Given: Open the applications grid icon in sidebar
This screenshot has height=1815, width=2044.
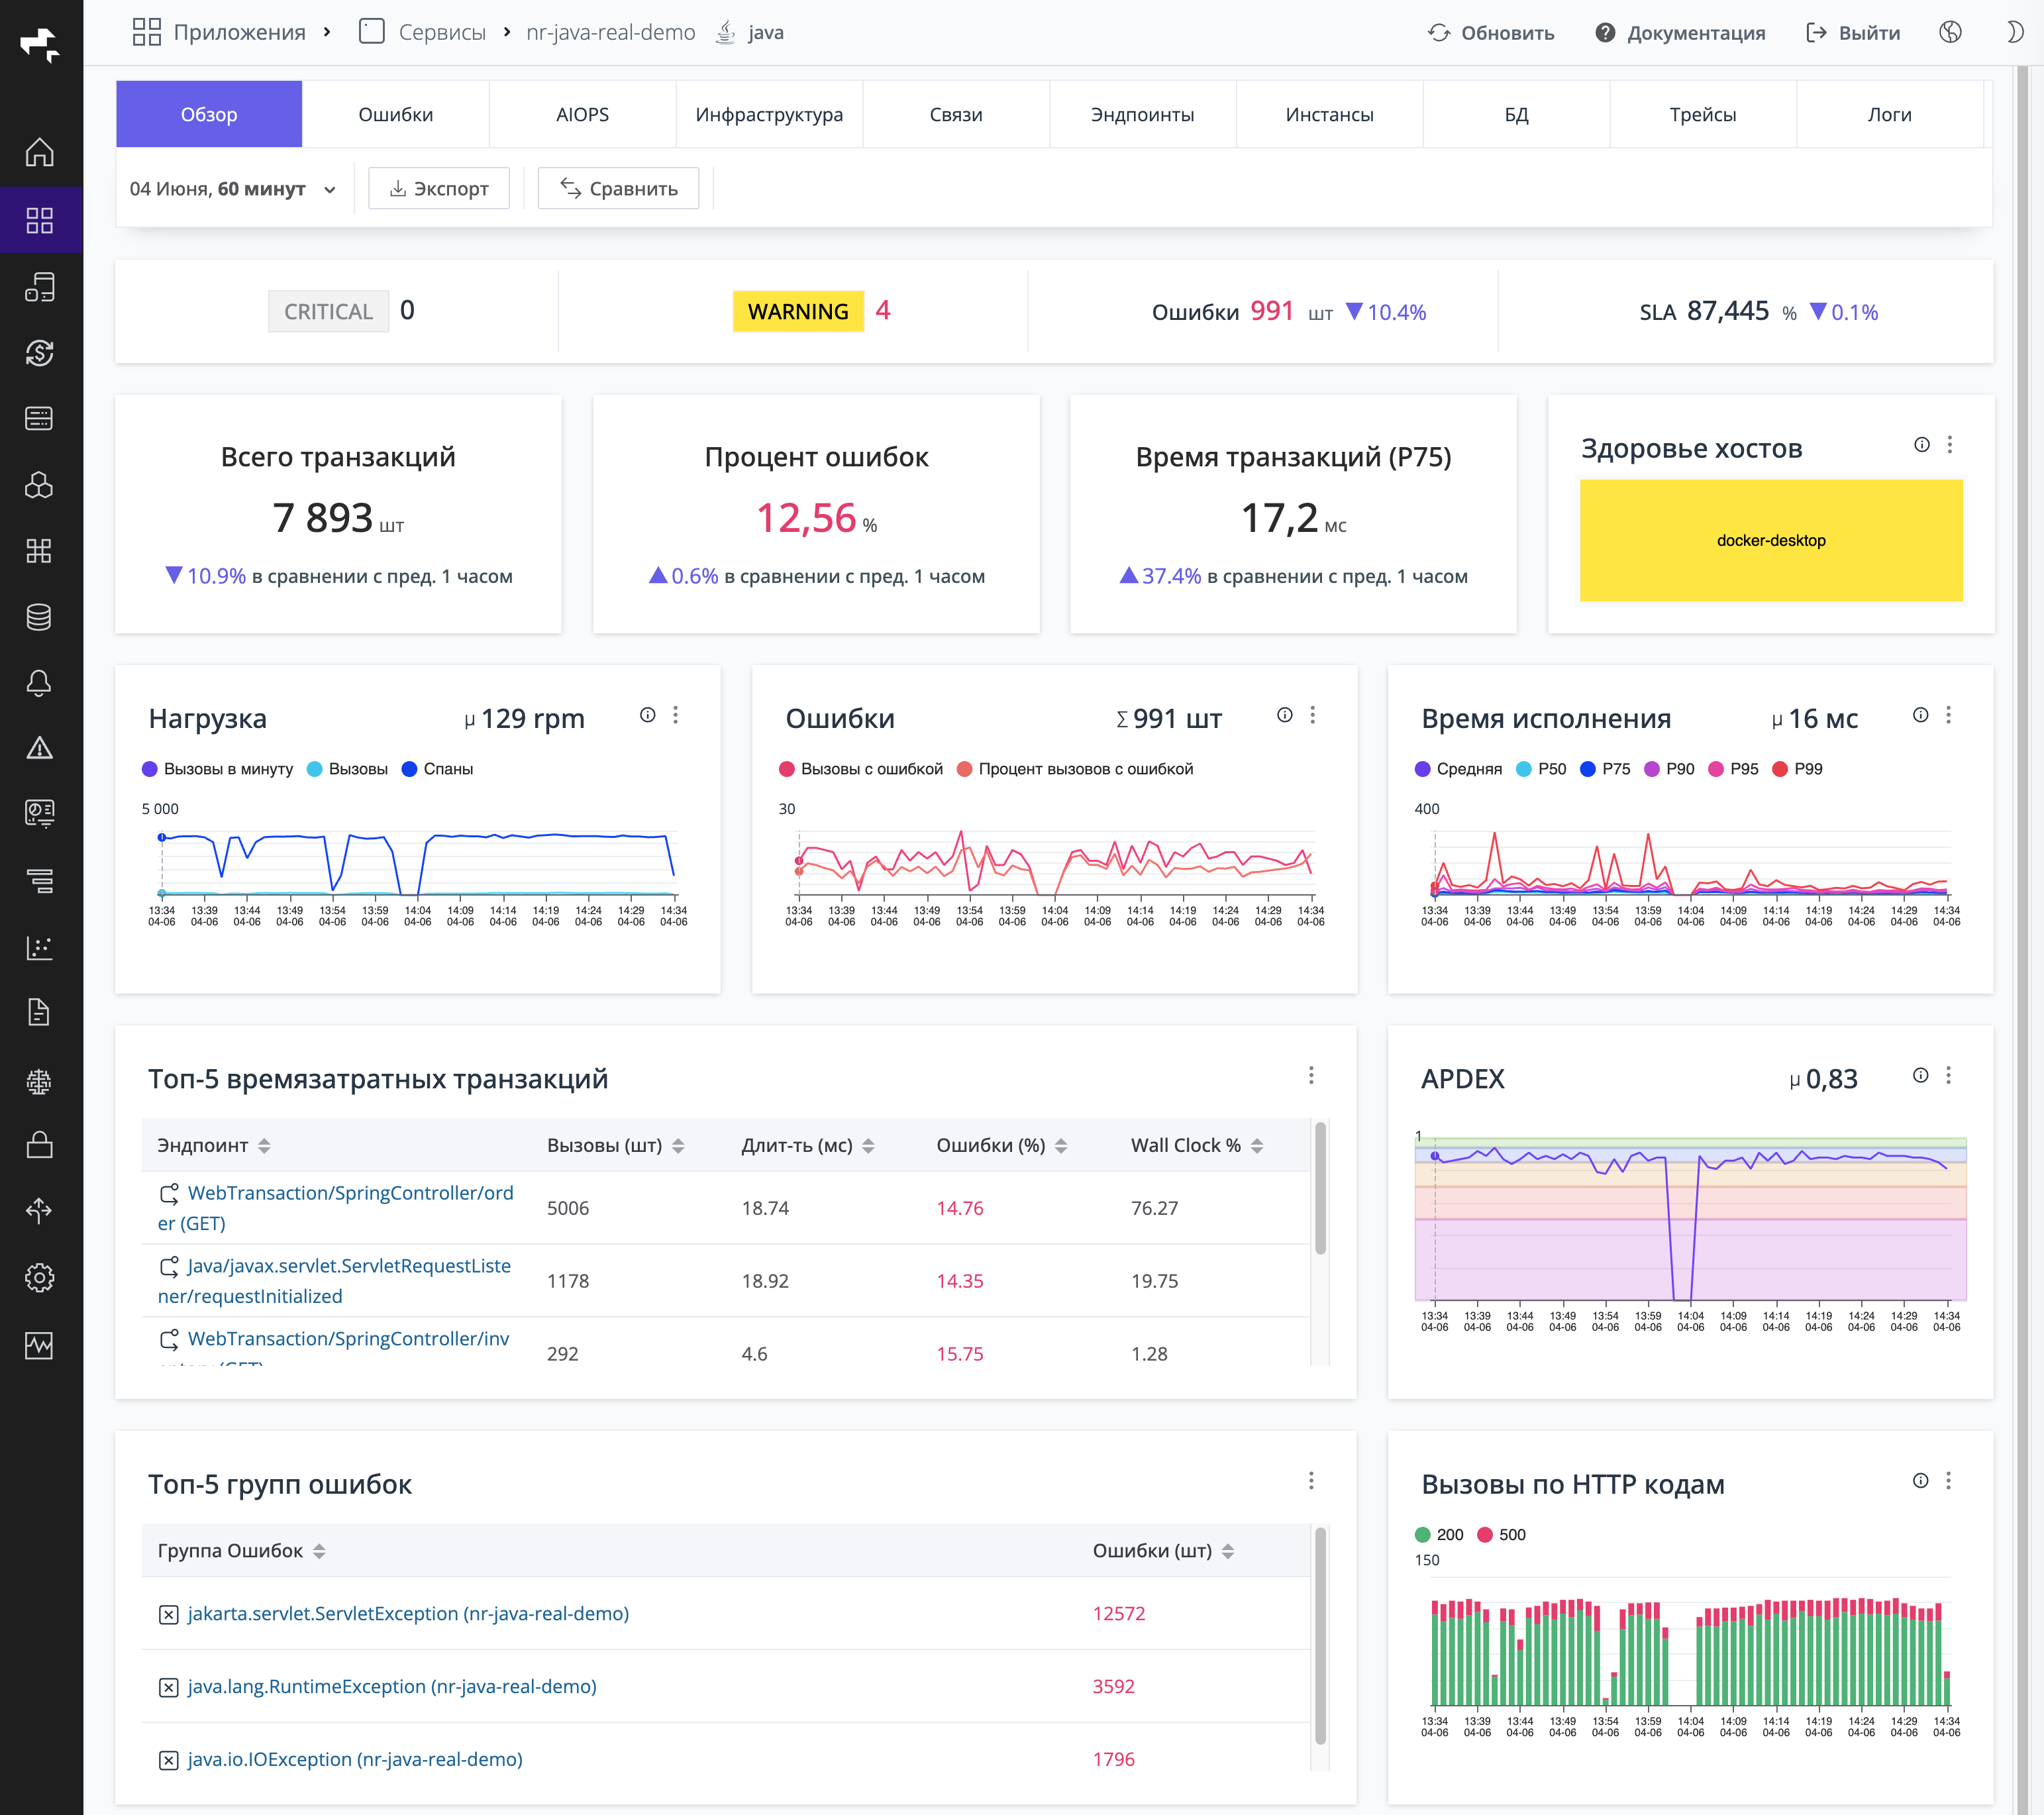Looking at the screenshot, I should 39,220.
